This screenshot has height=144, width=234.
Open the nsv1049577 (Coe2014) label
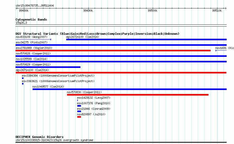(48, 87)
